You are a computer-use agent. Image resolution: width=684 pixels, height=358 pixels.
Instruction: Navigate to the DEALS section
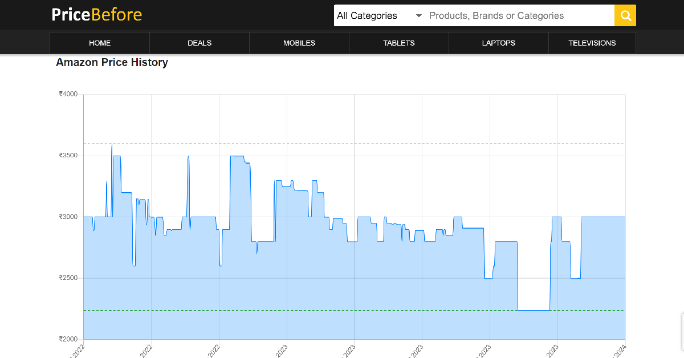coord(199,43)
